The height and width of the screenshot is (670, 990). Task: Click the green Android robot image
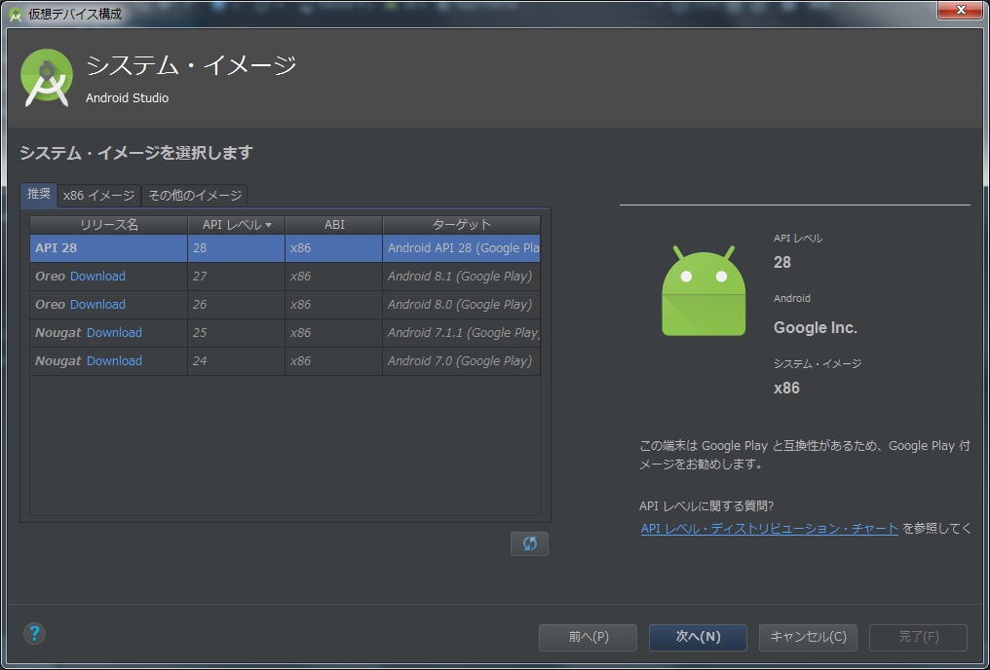[x=704, y=291]
